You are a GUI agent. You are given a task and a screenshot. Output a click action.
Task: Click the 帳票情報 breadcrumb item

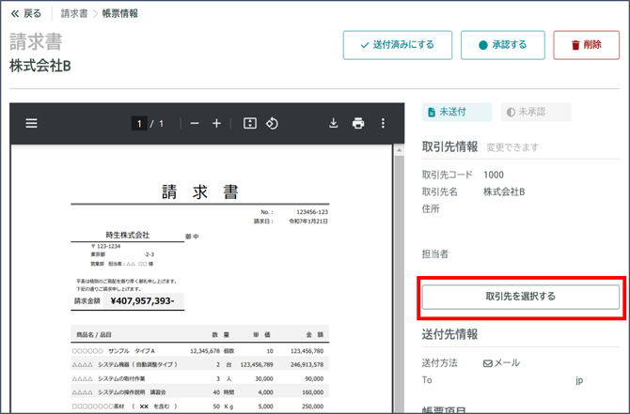pyautogui.click(x=119, y=14)
